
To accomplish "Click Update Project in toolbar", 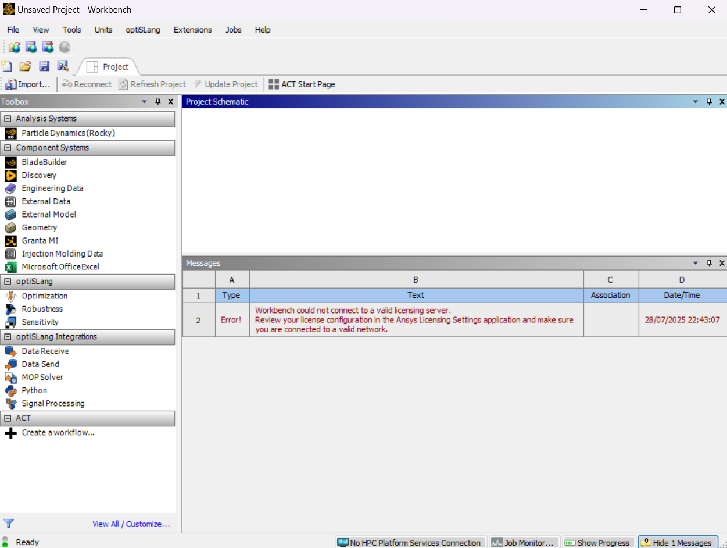I will pos(225,84).
